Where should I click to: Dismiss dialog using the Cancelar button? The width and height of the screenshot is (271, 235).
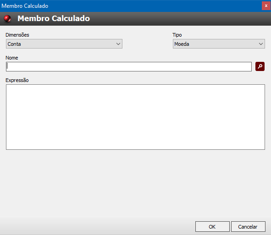click(x=248, y=227)
